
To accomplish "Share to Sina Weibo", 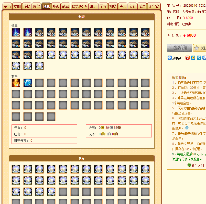I will [188, 58].
